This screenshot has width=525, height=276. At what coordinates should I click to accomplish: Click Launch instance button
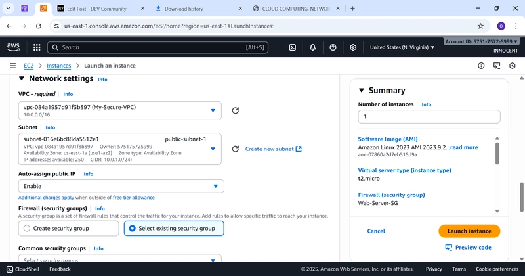(469, 231)
